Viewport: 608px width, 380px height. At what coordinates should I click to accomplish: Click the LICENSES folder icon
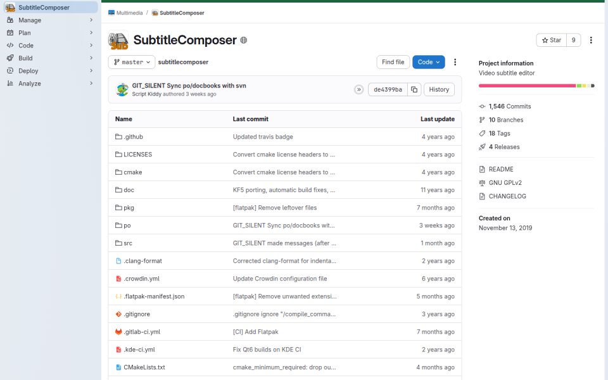pos(118,155)
